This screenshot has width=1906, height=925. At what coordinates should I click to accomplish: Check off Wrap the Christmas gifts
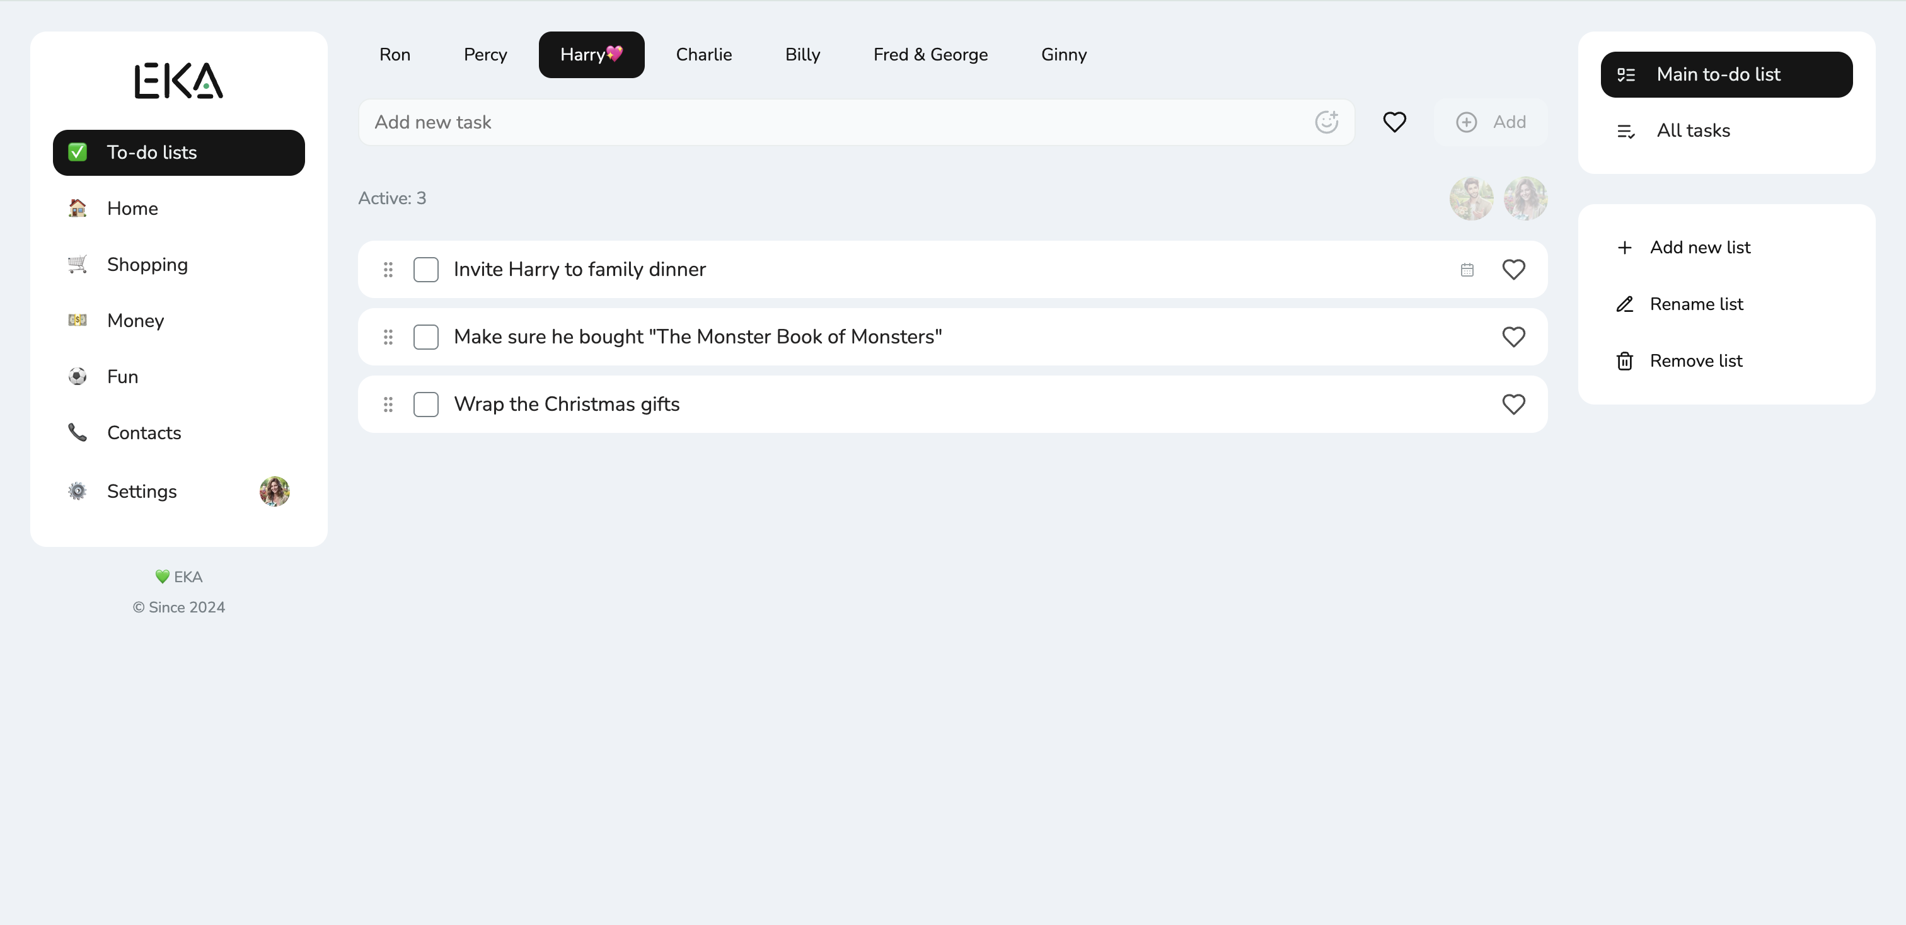point(426,405)
